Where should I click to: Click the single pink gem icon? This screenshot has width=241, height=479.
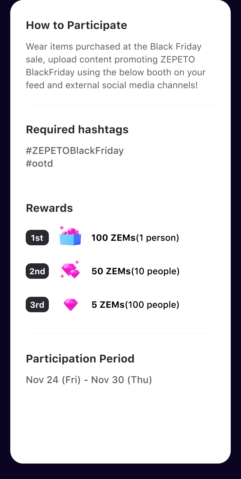pyautogui.click(x=70, y=305)
